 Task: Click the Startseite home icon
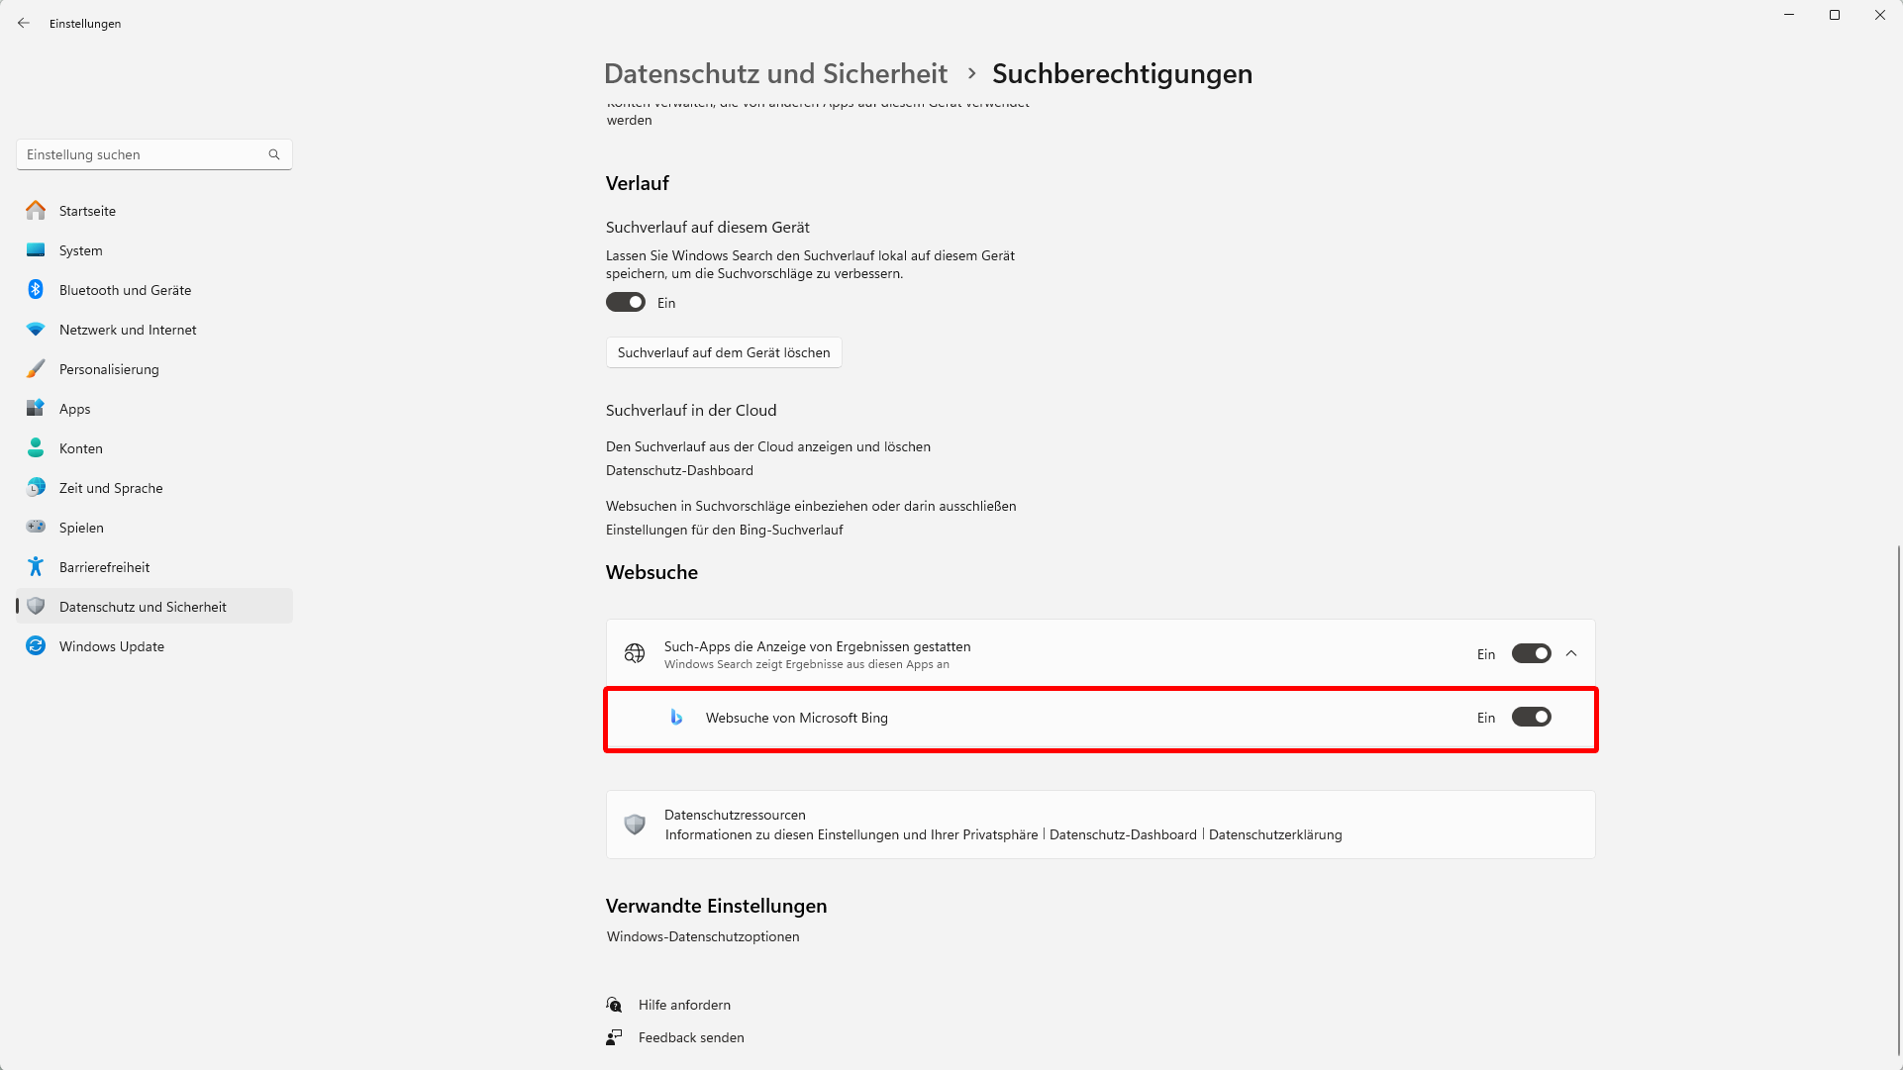pyautogui.click(x=36, y=211)
